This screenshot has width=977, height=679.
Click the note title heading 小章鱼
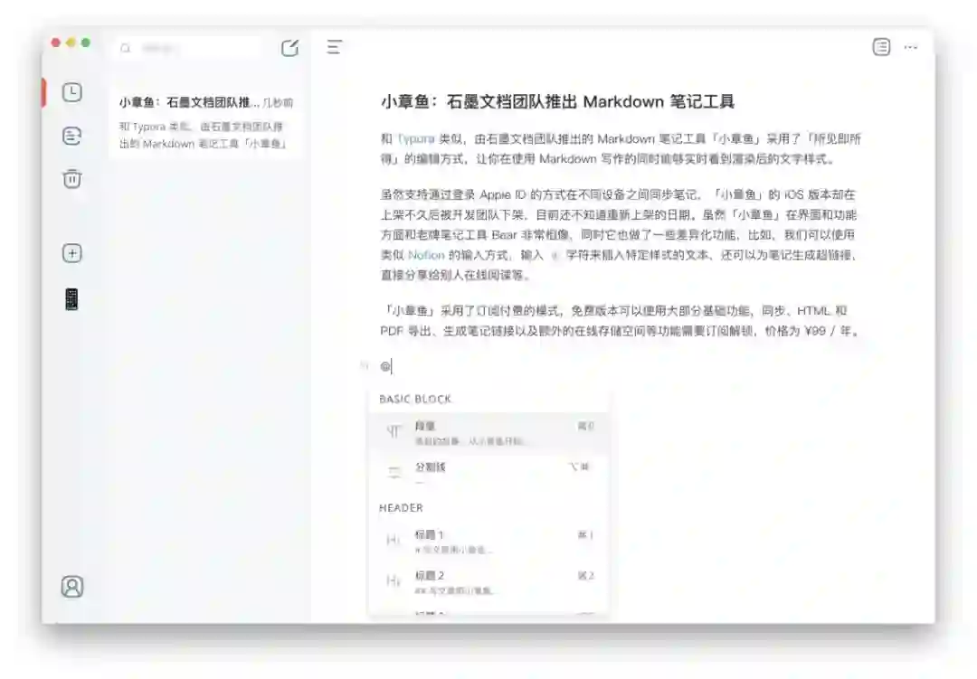tap(557, 101)
